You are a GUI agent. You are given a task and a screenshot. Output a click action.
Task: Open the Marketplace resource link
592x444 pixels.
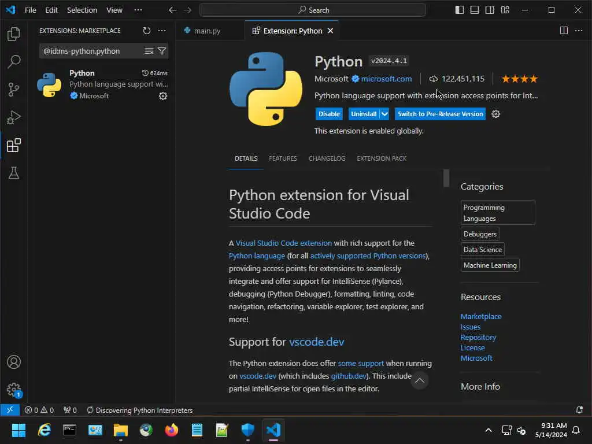coord(481,316)
